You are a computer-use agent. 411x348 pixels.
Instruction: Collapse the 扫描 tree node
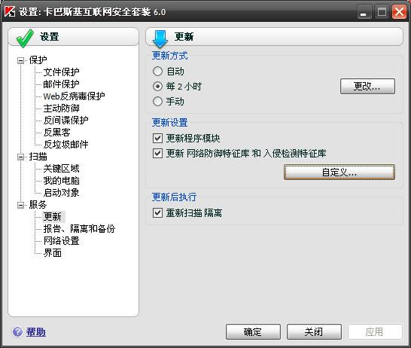(x=20, y=157)
